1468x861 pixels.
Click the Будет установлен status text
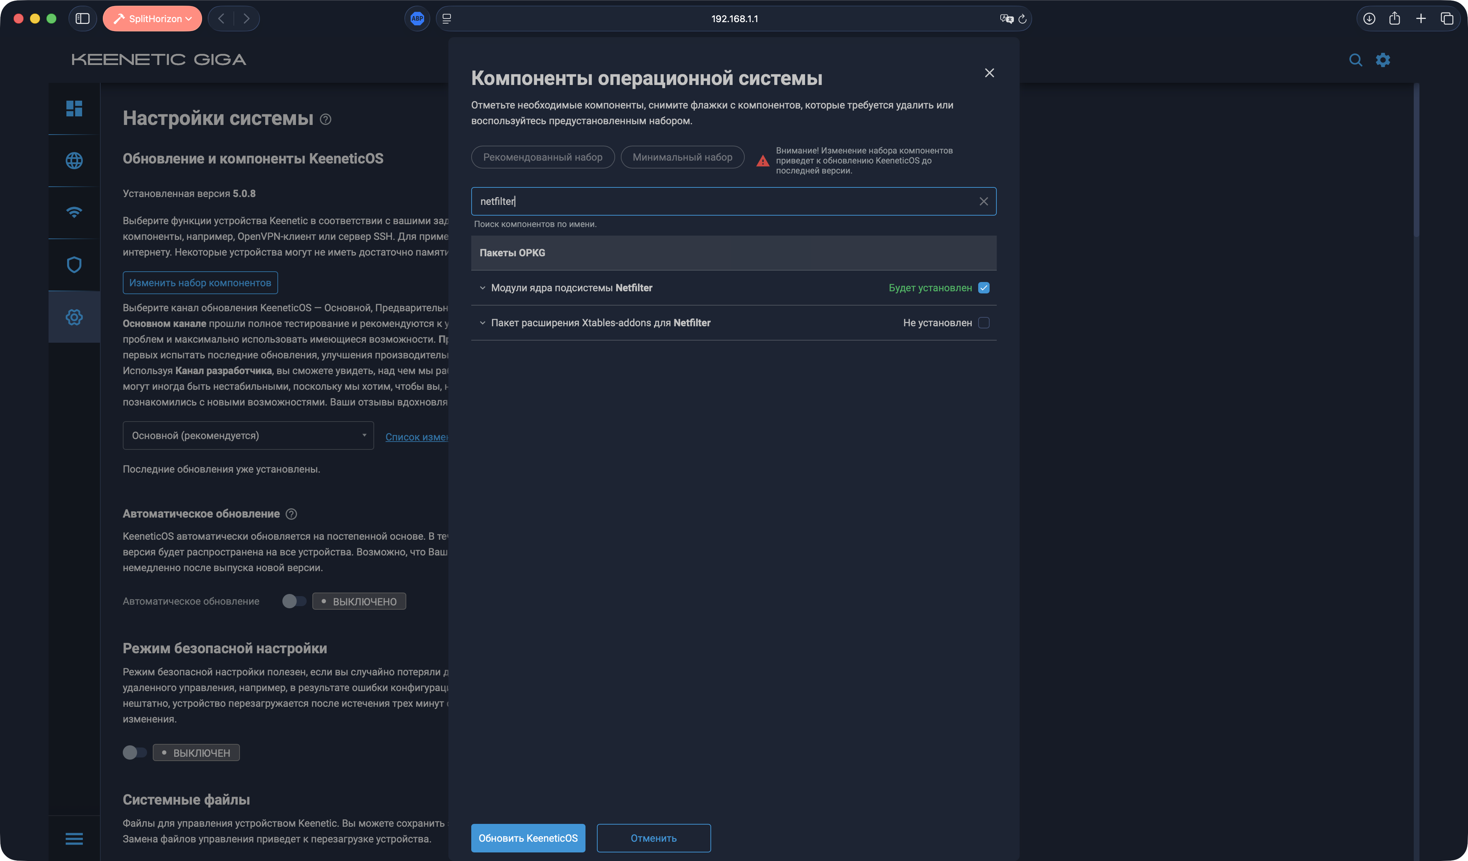tap(930, 288)
